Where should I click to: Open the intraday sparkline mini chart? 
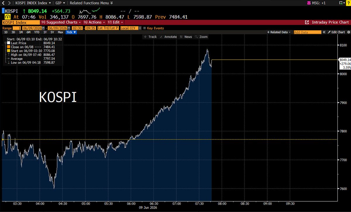pos(90,11)
